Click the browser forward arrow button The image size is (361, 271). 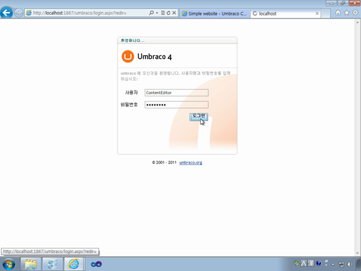[x=19, y=13]
